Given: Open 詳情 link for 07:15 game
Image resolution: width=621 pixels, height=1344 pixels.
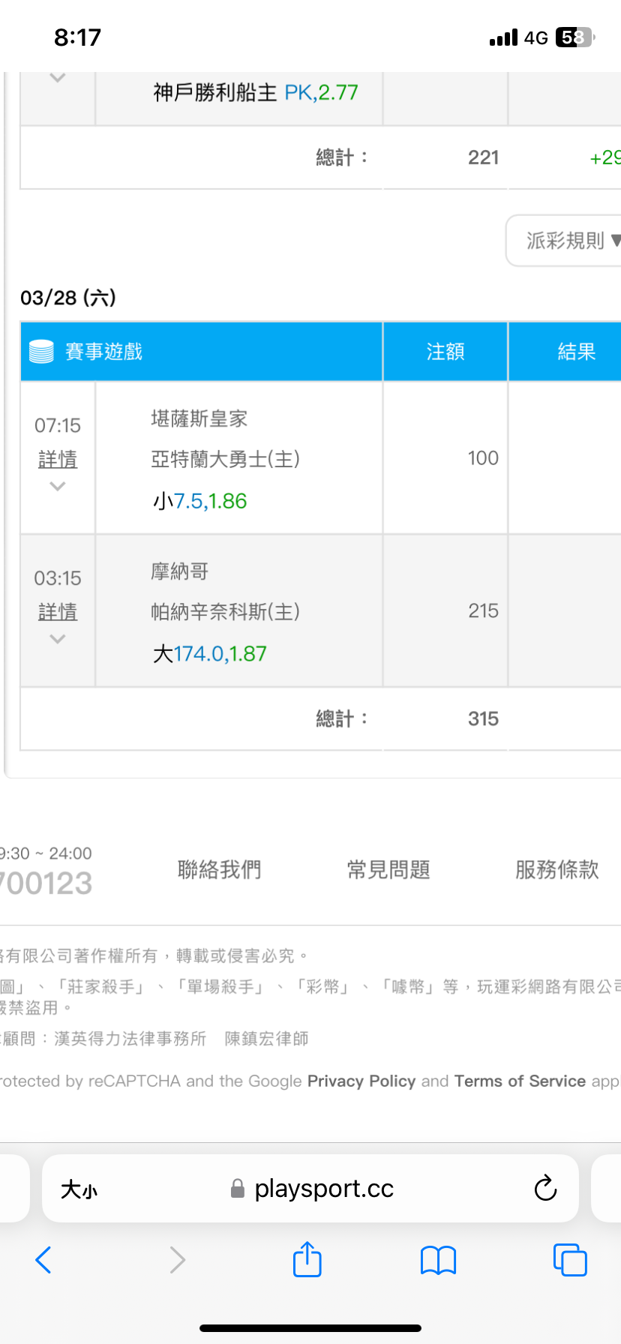Looking at the screenshot, I should [58, 460].
